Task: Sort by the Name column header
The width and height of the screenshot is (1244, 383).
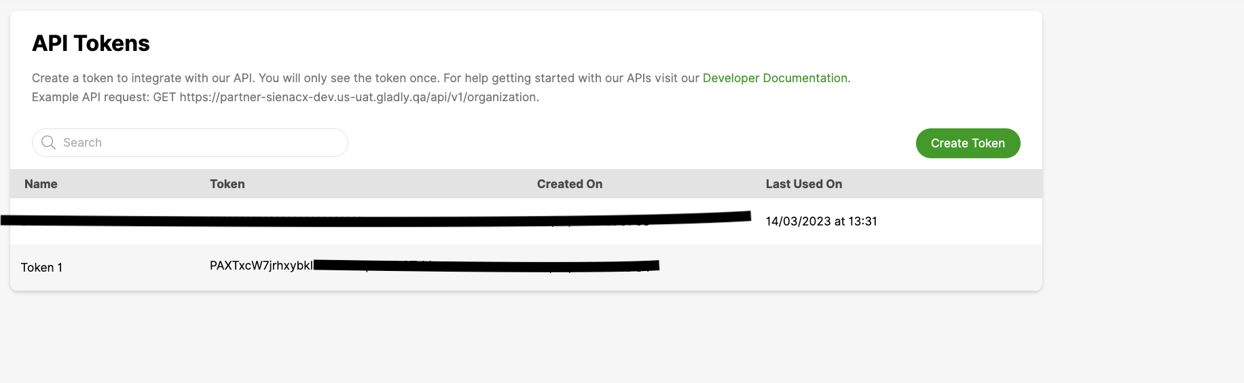Action: [x=41, y=184]
